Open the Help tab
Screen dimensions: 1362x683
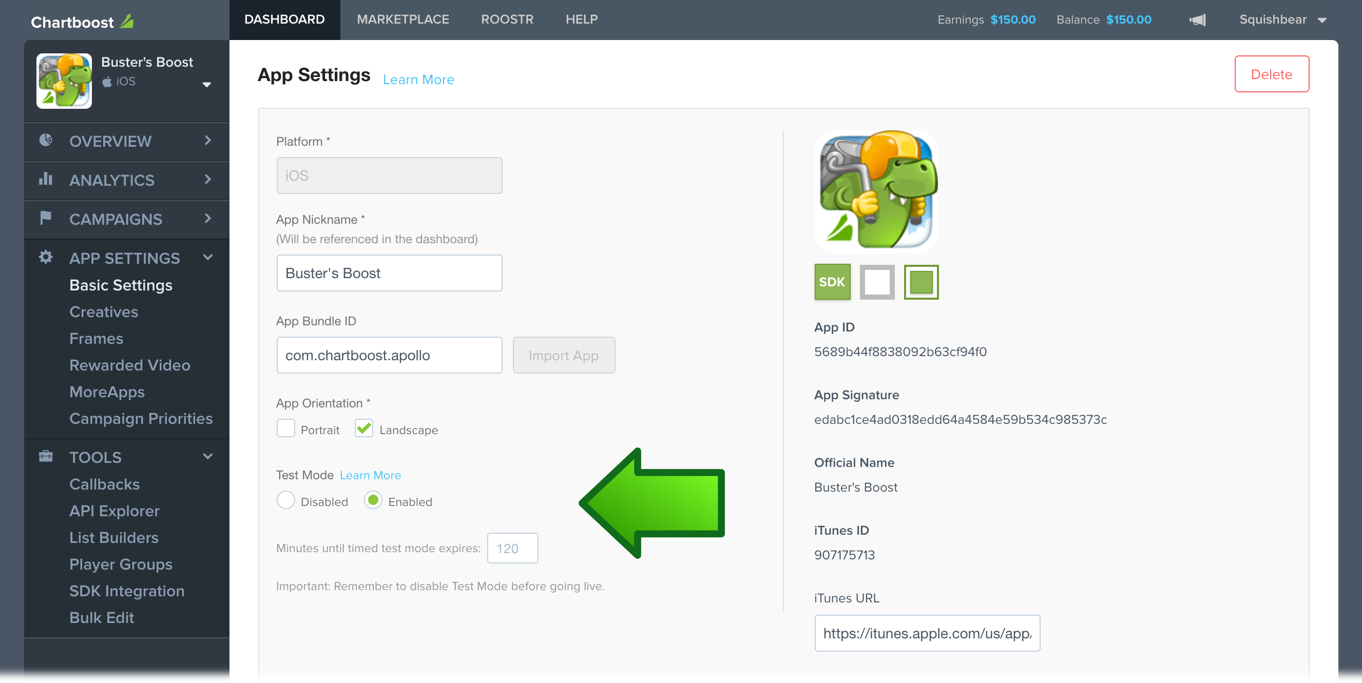tap(582, 19)
